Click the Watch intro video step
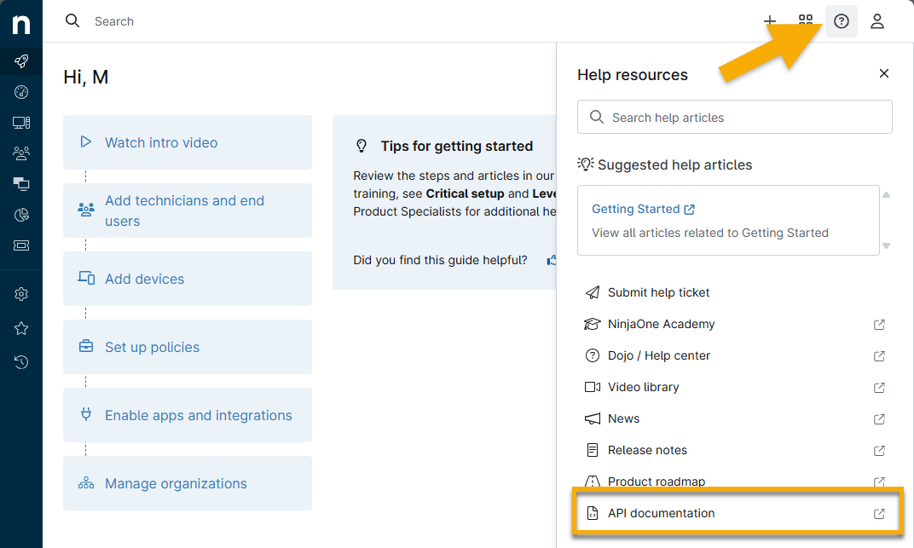 pyautogui.click(x=161, y=142)
